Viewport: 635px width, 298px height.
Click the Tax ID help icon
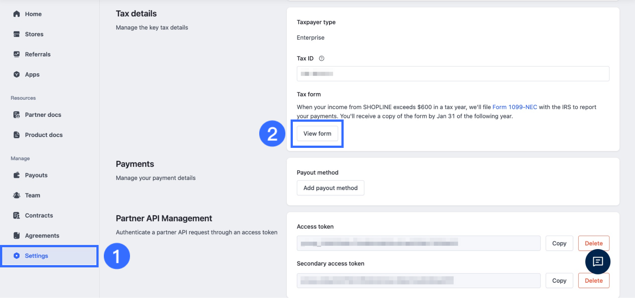322,58
